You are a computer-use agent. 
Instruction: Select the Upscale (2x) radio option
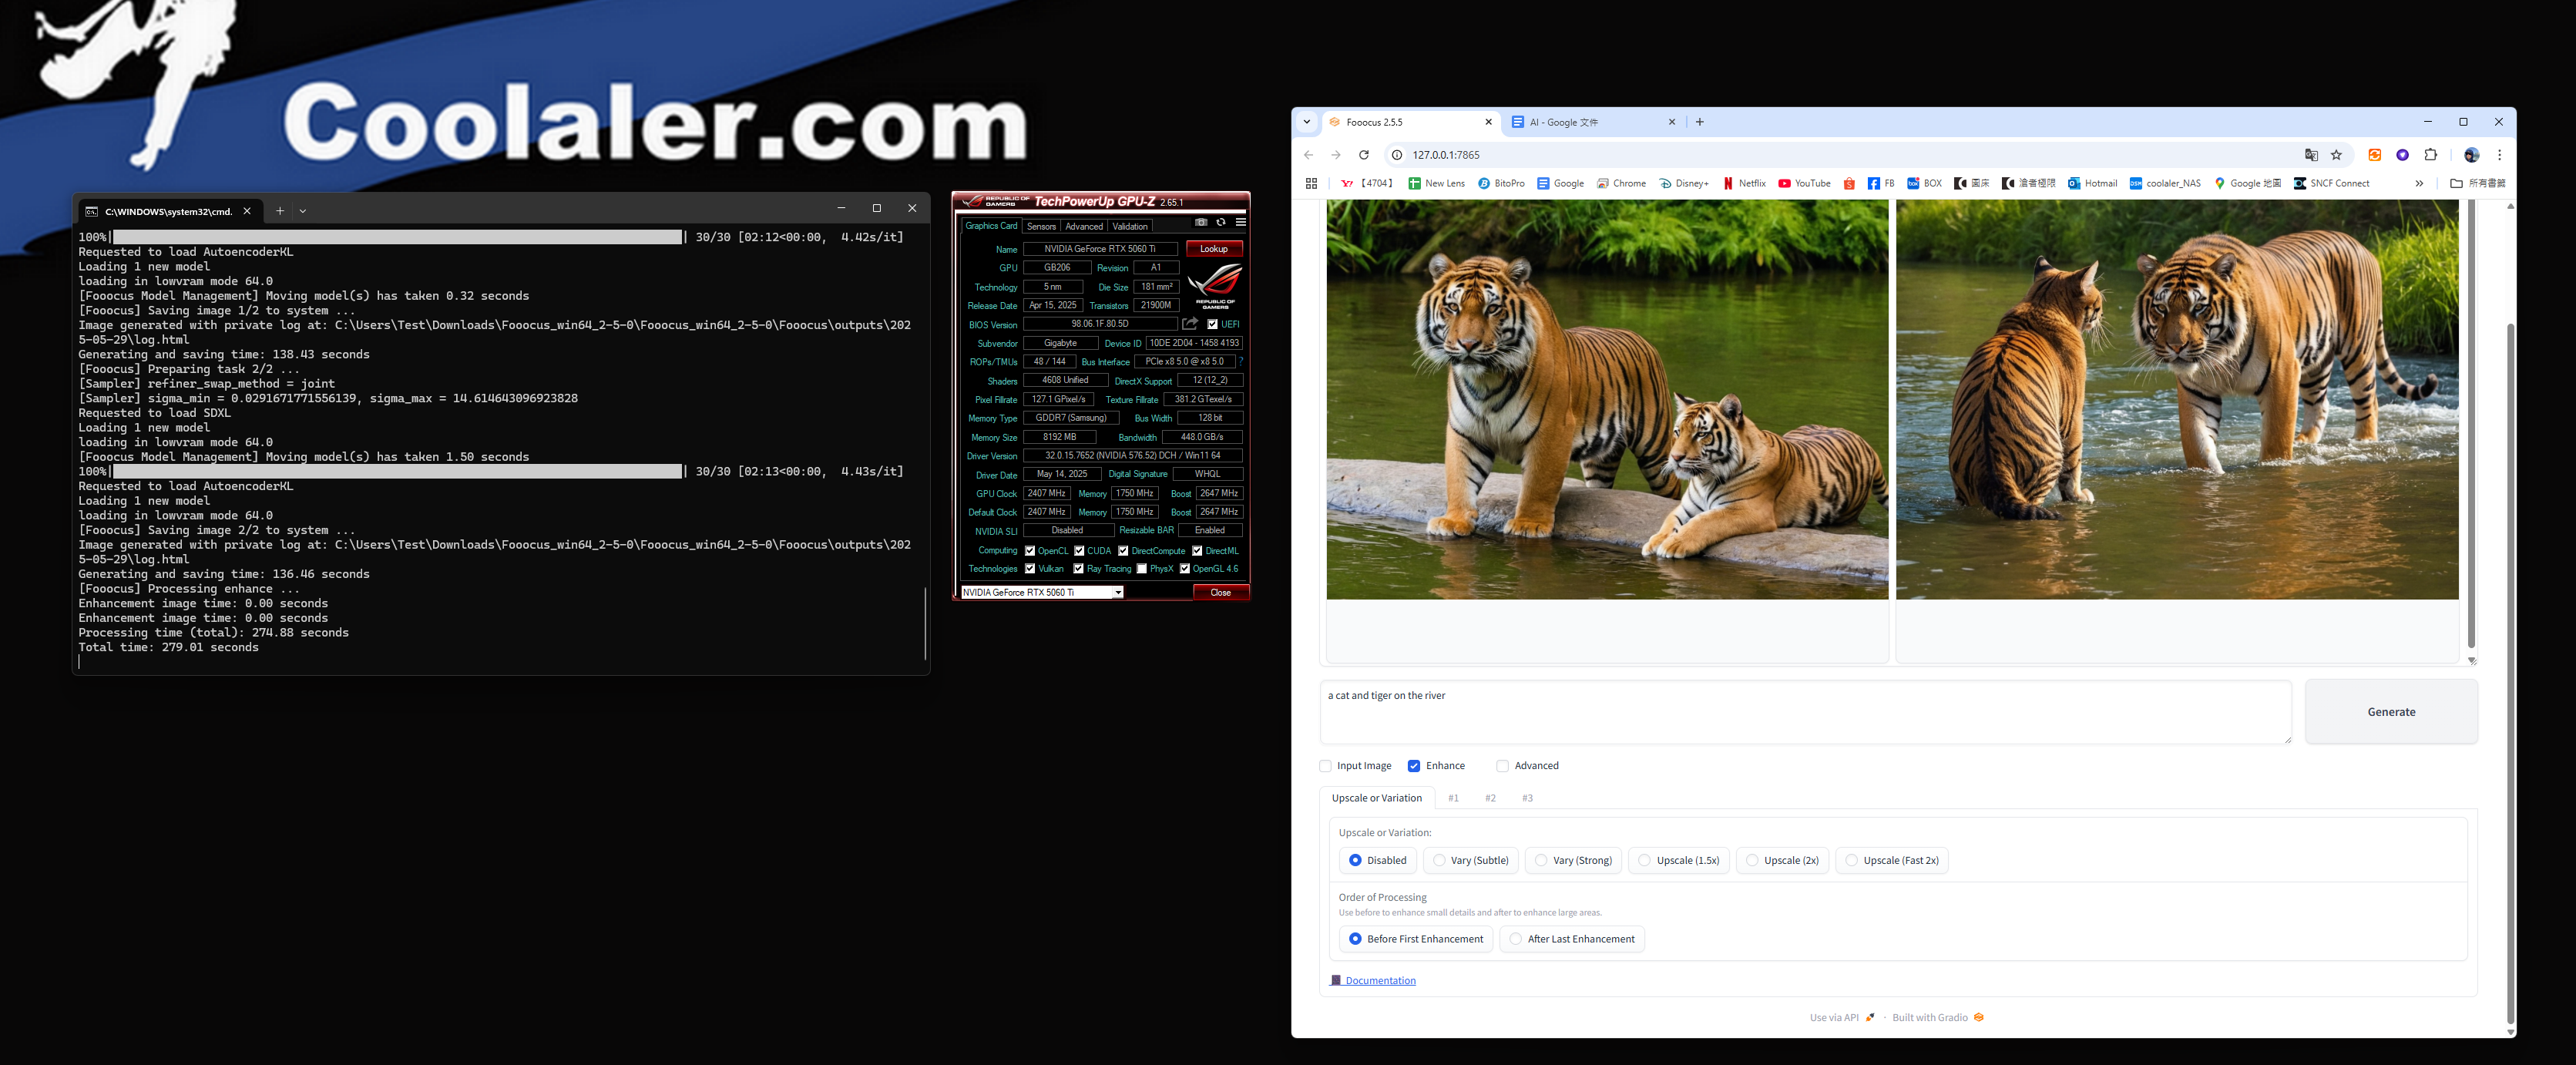1782,860
